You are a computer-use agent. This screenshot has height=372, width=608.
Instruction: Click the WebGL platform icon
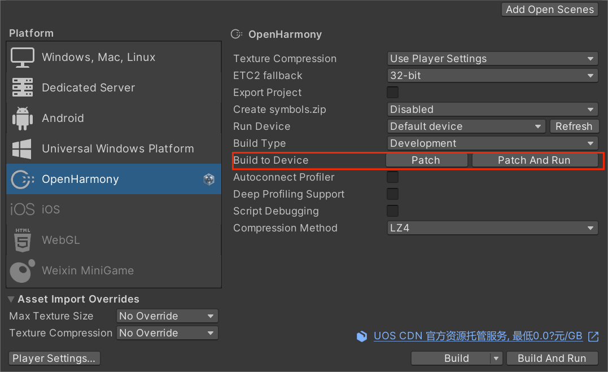22,240
